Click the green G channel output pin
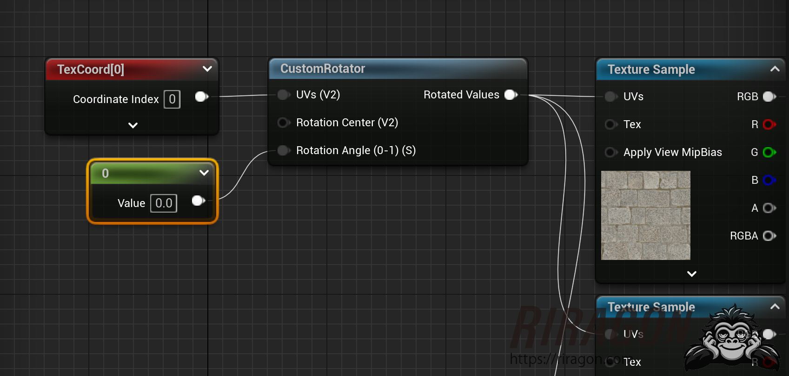Screen dimensions: 789x376 [x=769, y=152]
